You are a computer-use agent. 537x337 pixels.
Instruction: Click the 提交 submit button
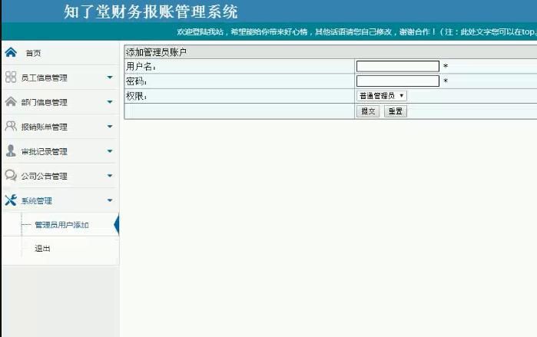tap(368, 111)
